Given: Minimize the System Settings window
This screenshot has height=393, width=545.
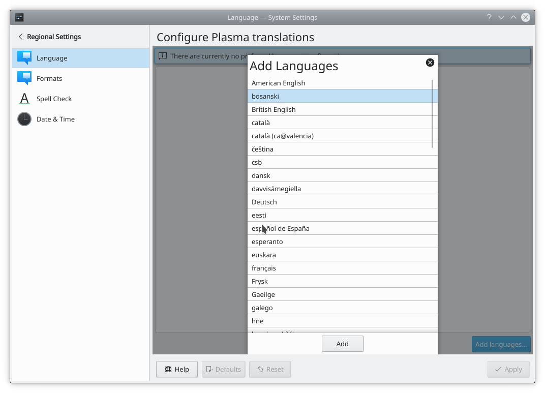Looking at the screenshot, I should point(501,17).
